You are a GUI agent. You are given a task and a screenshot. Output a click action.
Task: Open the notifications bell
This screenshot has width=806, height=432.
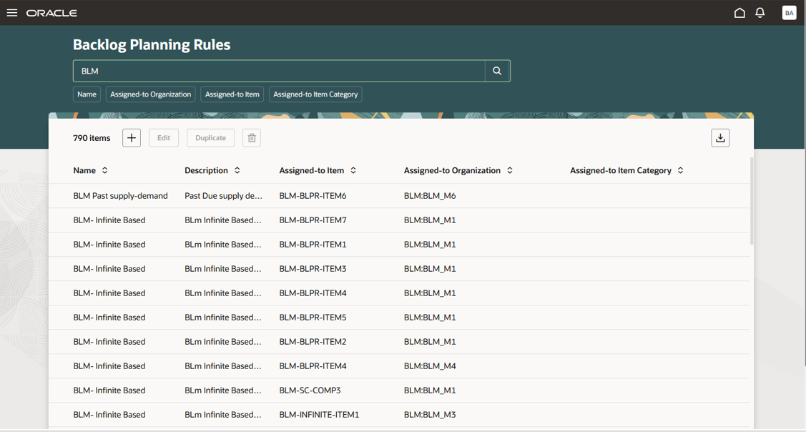tap(760, 12)
